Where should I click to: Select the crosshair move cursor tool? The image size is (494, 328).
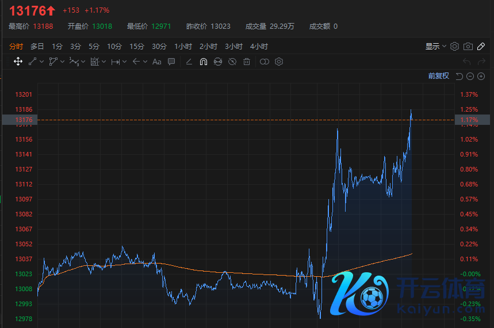[18, 62]
